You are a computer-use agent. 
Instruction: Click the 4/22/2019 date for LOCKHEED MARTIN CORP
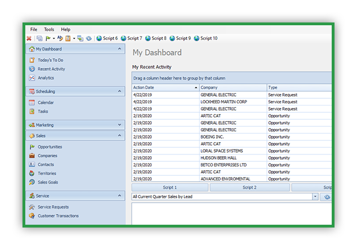(x=165, y=102)
